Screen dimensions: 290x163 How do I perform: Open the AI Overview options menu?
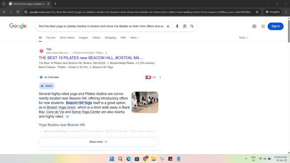160,77
